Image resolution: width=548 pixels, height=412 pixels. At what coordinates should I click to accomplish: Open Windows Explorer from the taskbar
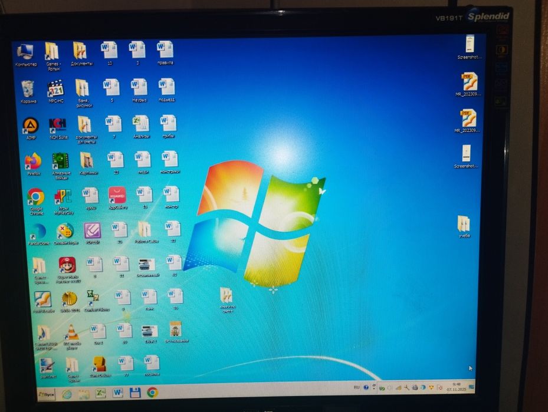click(x=84, y=394)
